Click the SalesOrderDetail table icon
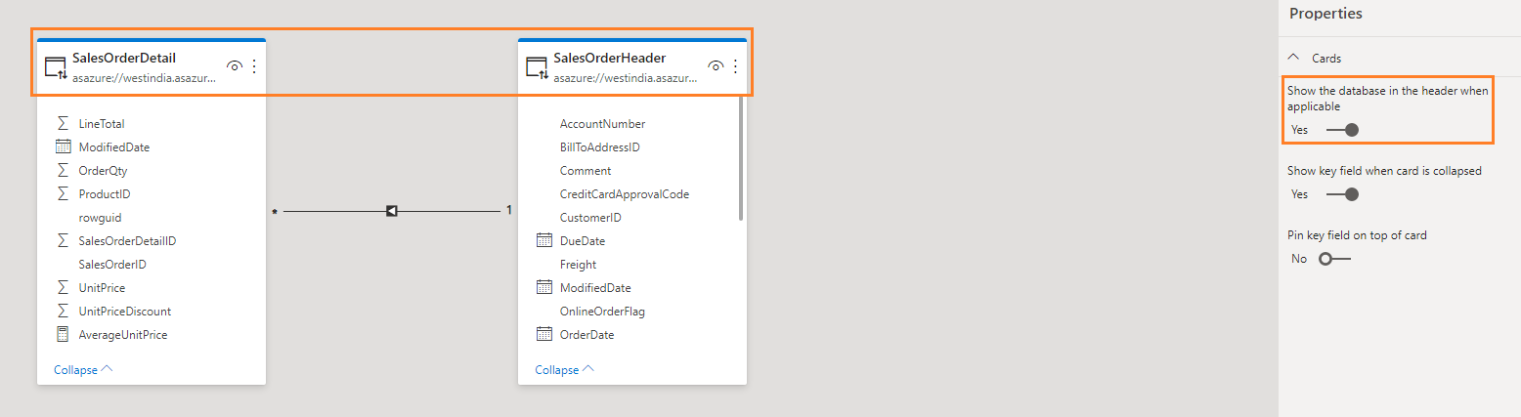1521x417 pixels. (57, 67)
